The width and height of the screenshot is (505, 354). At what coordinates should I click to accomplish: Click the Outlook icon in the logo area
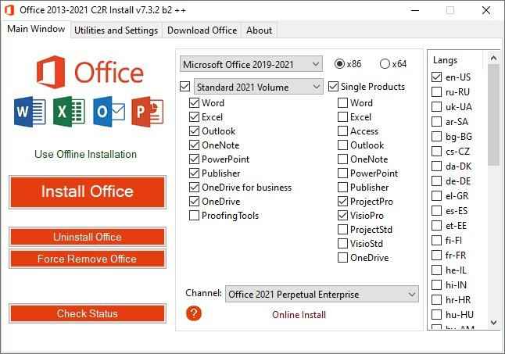[108, 112]
